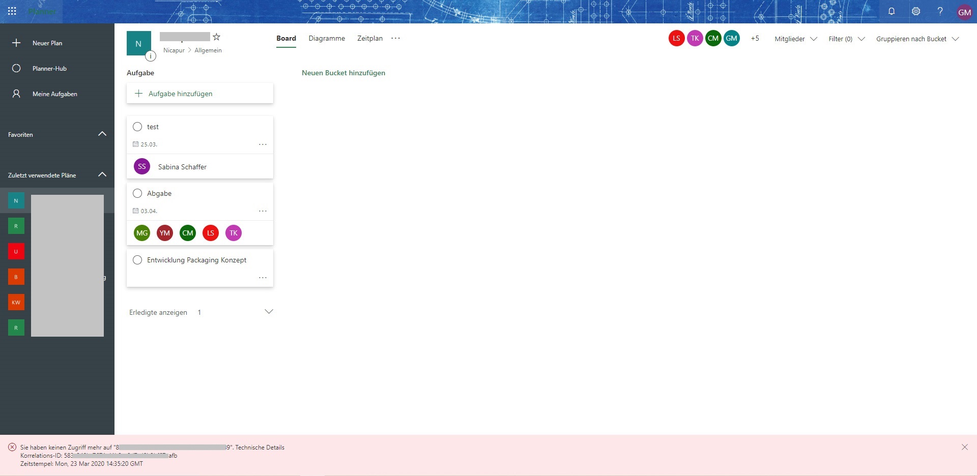
Task: Open the more tabs ellipsis menu
Action: click(396, 38)
